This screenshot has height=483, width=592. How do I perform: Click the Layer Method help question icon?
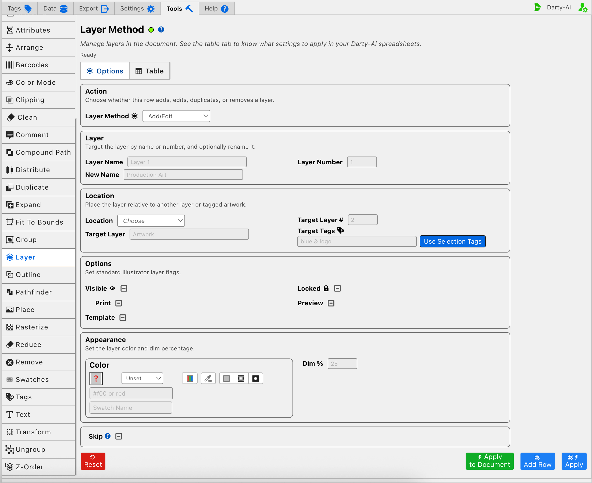click(x=161, y=30)
